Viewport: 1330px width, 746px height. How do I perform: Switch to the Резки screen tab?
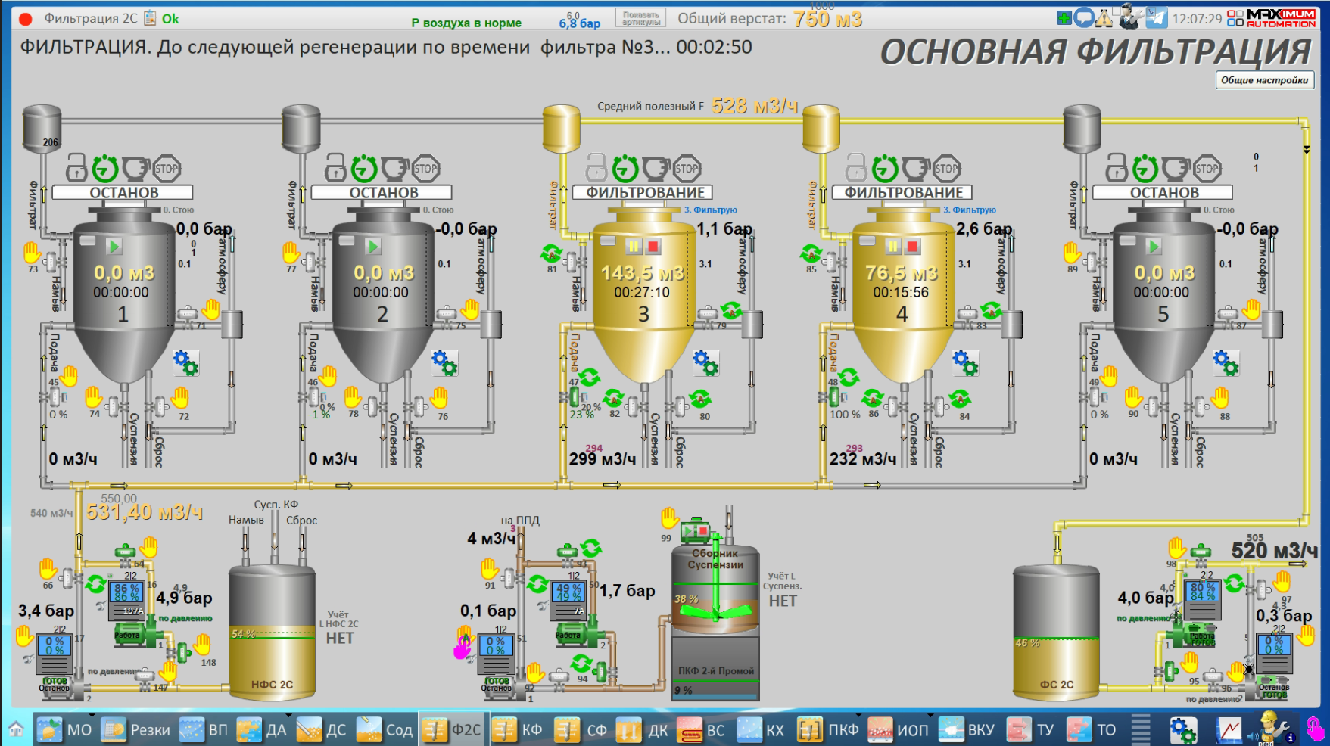tap(136, 730)
